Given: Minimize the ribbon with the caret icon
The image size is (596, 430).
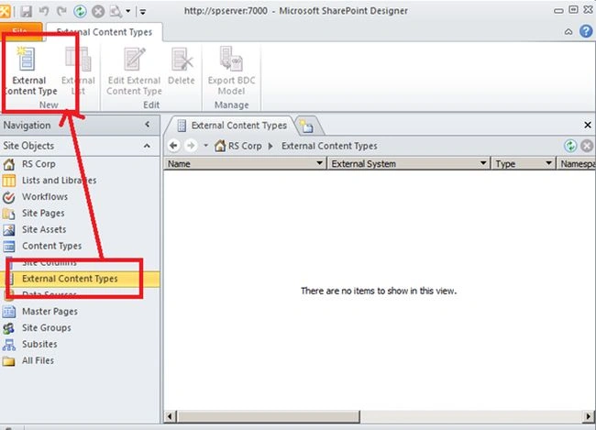Looking at the screenshot, I should coord(568,31).
